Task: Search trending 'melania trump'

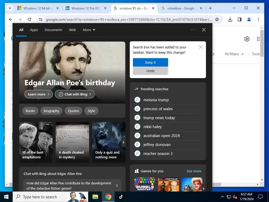Action: click(168, 100)
